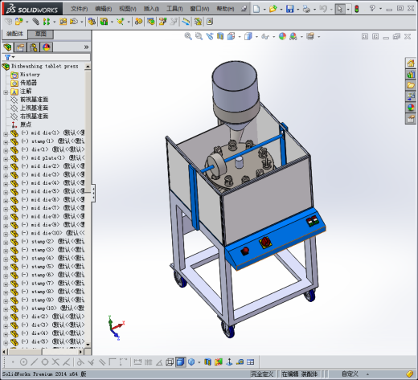Image resolution: width=418 pixels, height=380 pixels.
Task: Select the 右视基准面 plane
Action: click(34, 116)
